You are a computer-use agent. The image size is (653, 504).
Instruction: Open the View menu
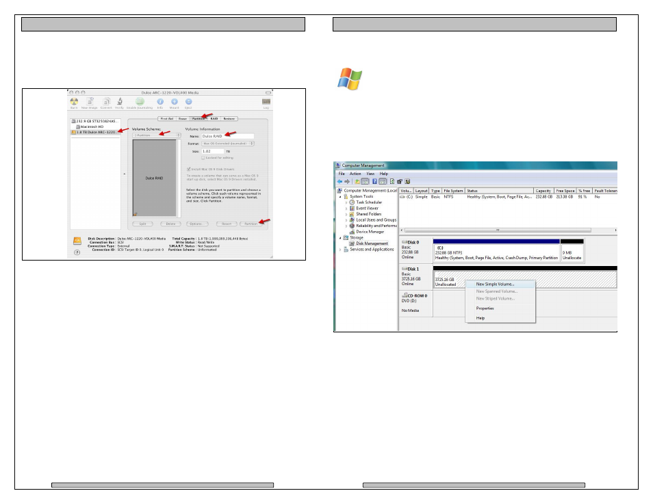pos(370,174)
